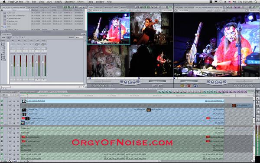Image resolution: width=260 pixels, height=163 pixels.
Task: Open the Apple menu
Action: (4, 2)
